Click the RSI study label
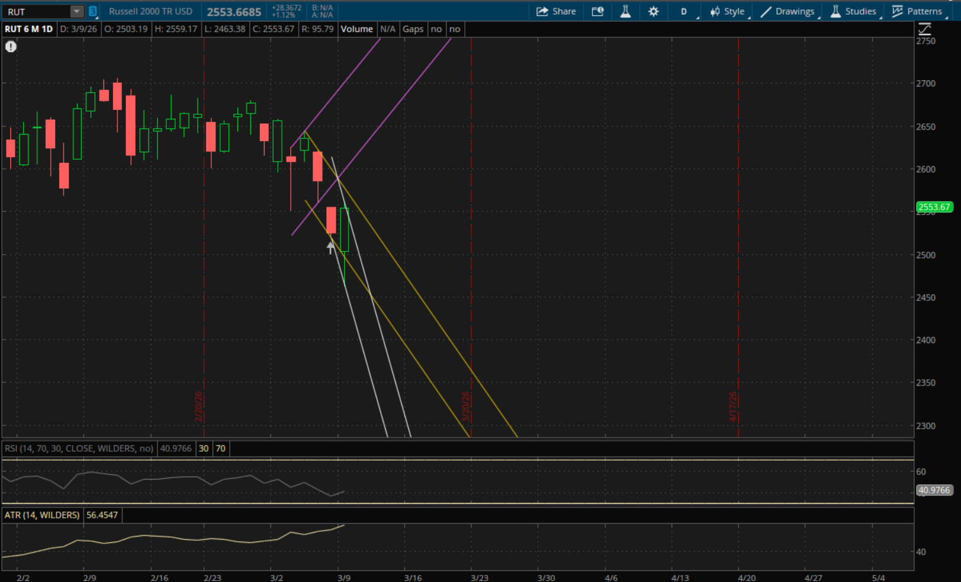 (x=79, y=449)
